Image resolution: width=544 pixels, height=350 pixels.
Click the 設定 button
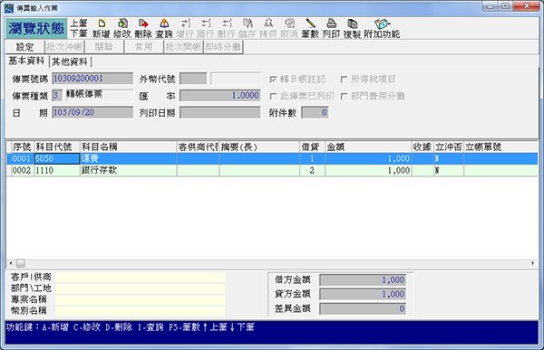pos(25,47)
